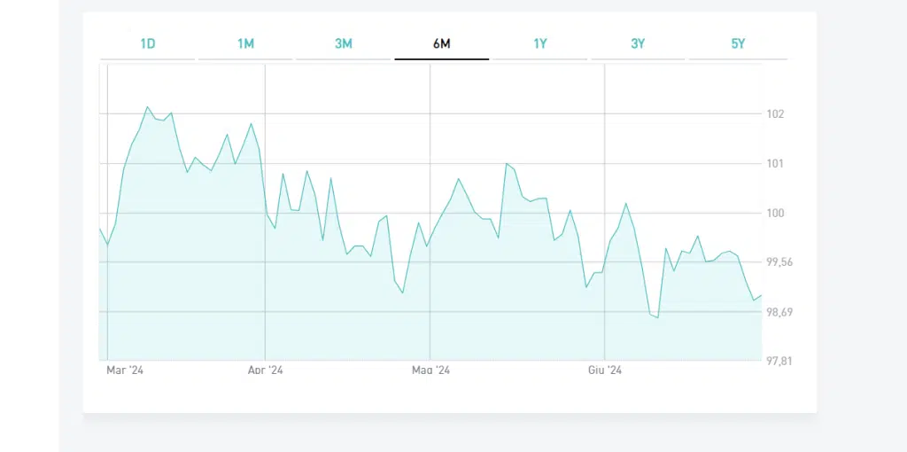The image size is (907, 452).
Task: Click the 99,56 y-axis value label
Action: pos(779,262)
